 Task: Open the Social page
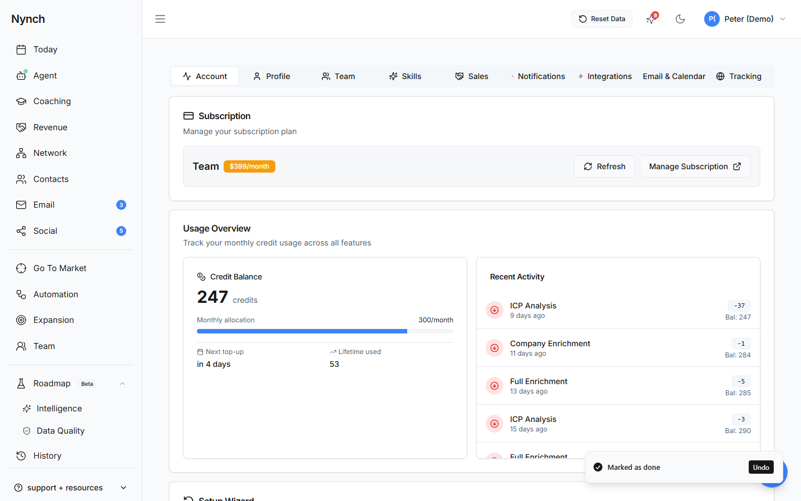click(71, 231)
